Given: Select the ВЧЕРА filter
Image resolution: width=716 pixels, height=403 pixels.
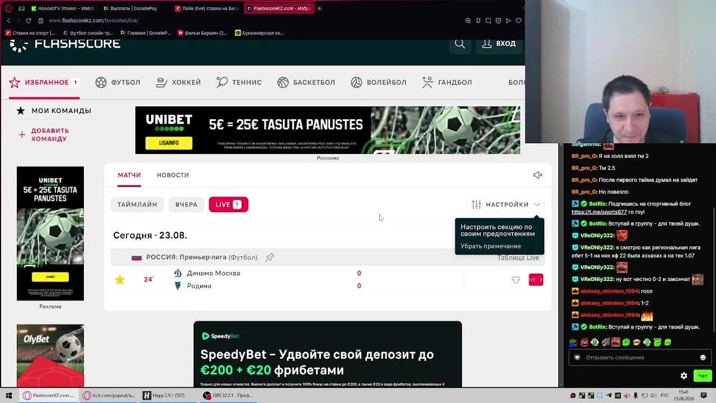Looking at the screenshot, I should click(186, 204).
